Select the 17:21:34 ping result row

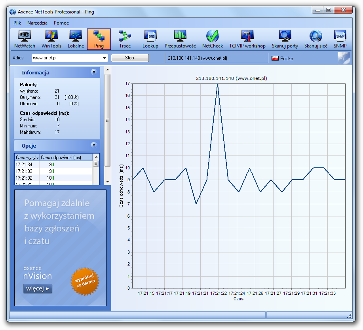[x=54, y=165]
